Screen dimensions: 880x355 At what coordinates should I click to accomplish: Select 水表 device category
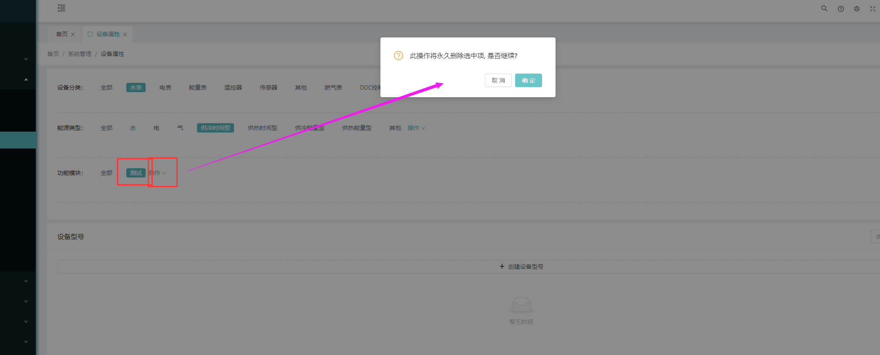point(136,87)
